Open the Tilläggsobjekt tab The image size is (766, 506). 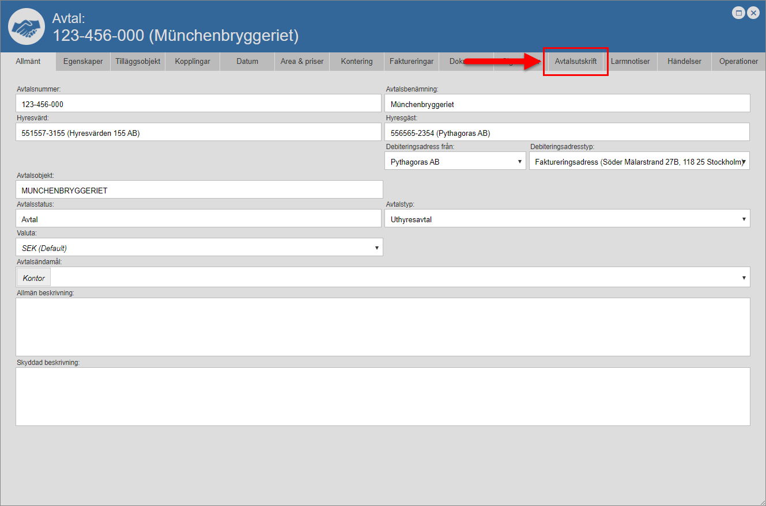[x=138, y=61]
